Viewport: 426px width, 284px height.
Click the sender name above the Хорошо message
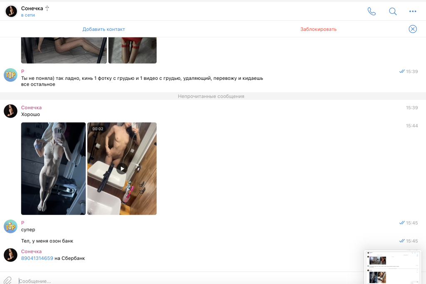click(31, 108)
